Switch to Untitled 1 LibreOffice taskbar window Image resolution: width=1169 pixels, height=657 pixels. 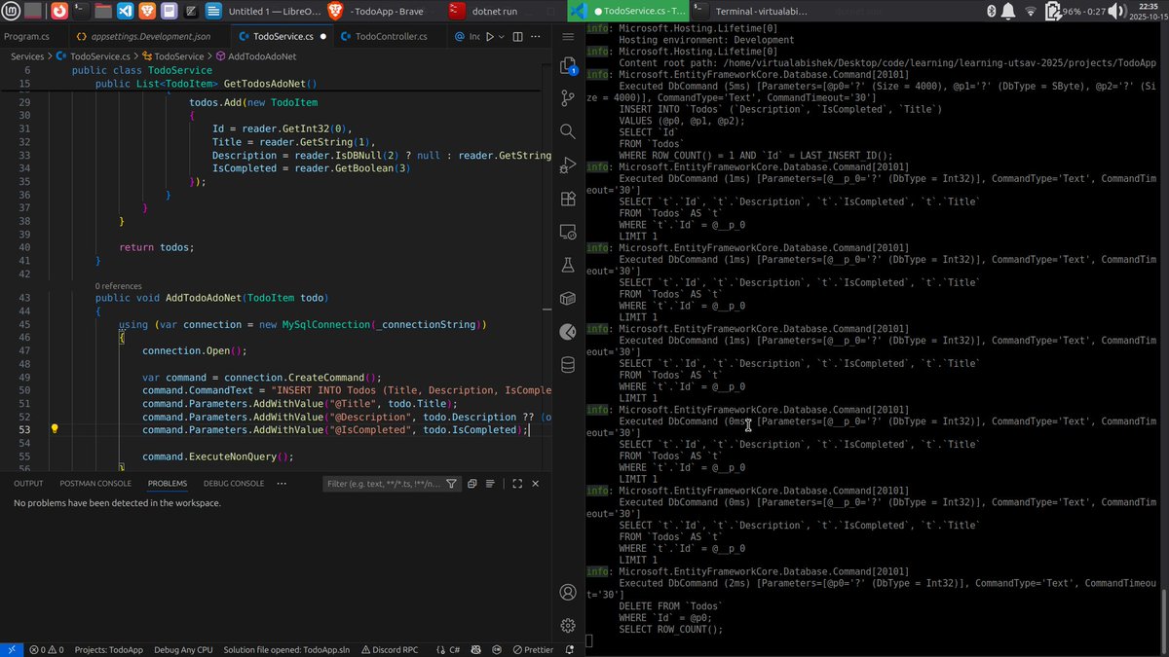pyautogui.click(x=265, y=11)
